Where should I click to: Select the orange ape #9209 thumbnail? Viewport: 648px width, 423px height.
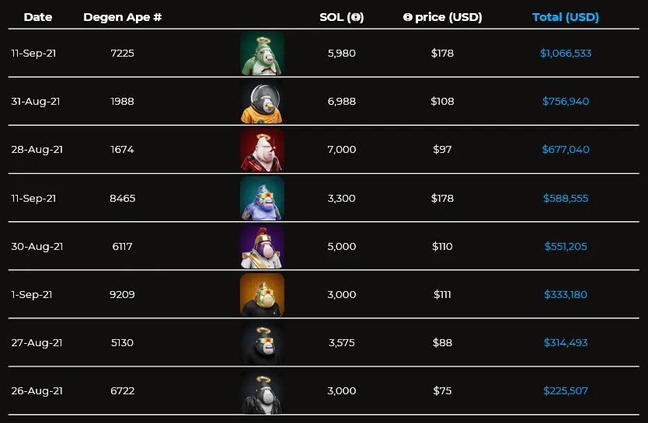tap(262, 295)
